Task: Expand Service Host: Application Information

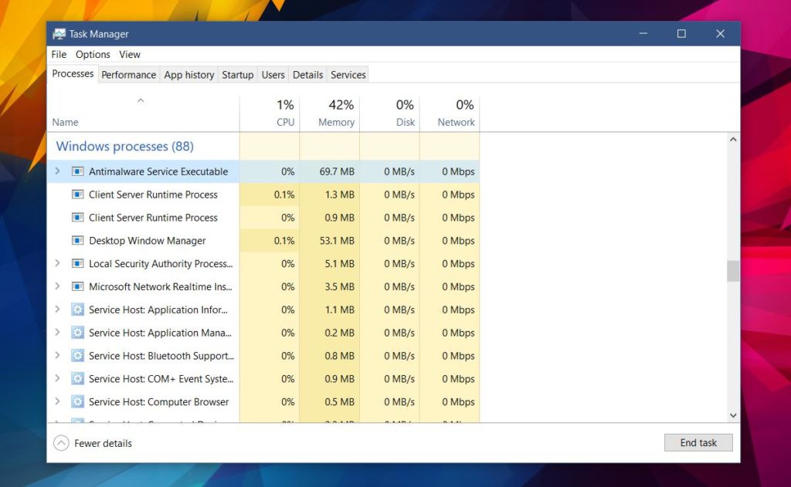Action: 56,309
